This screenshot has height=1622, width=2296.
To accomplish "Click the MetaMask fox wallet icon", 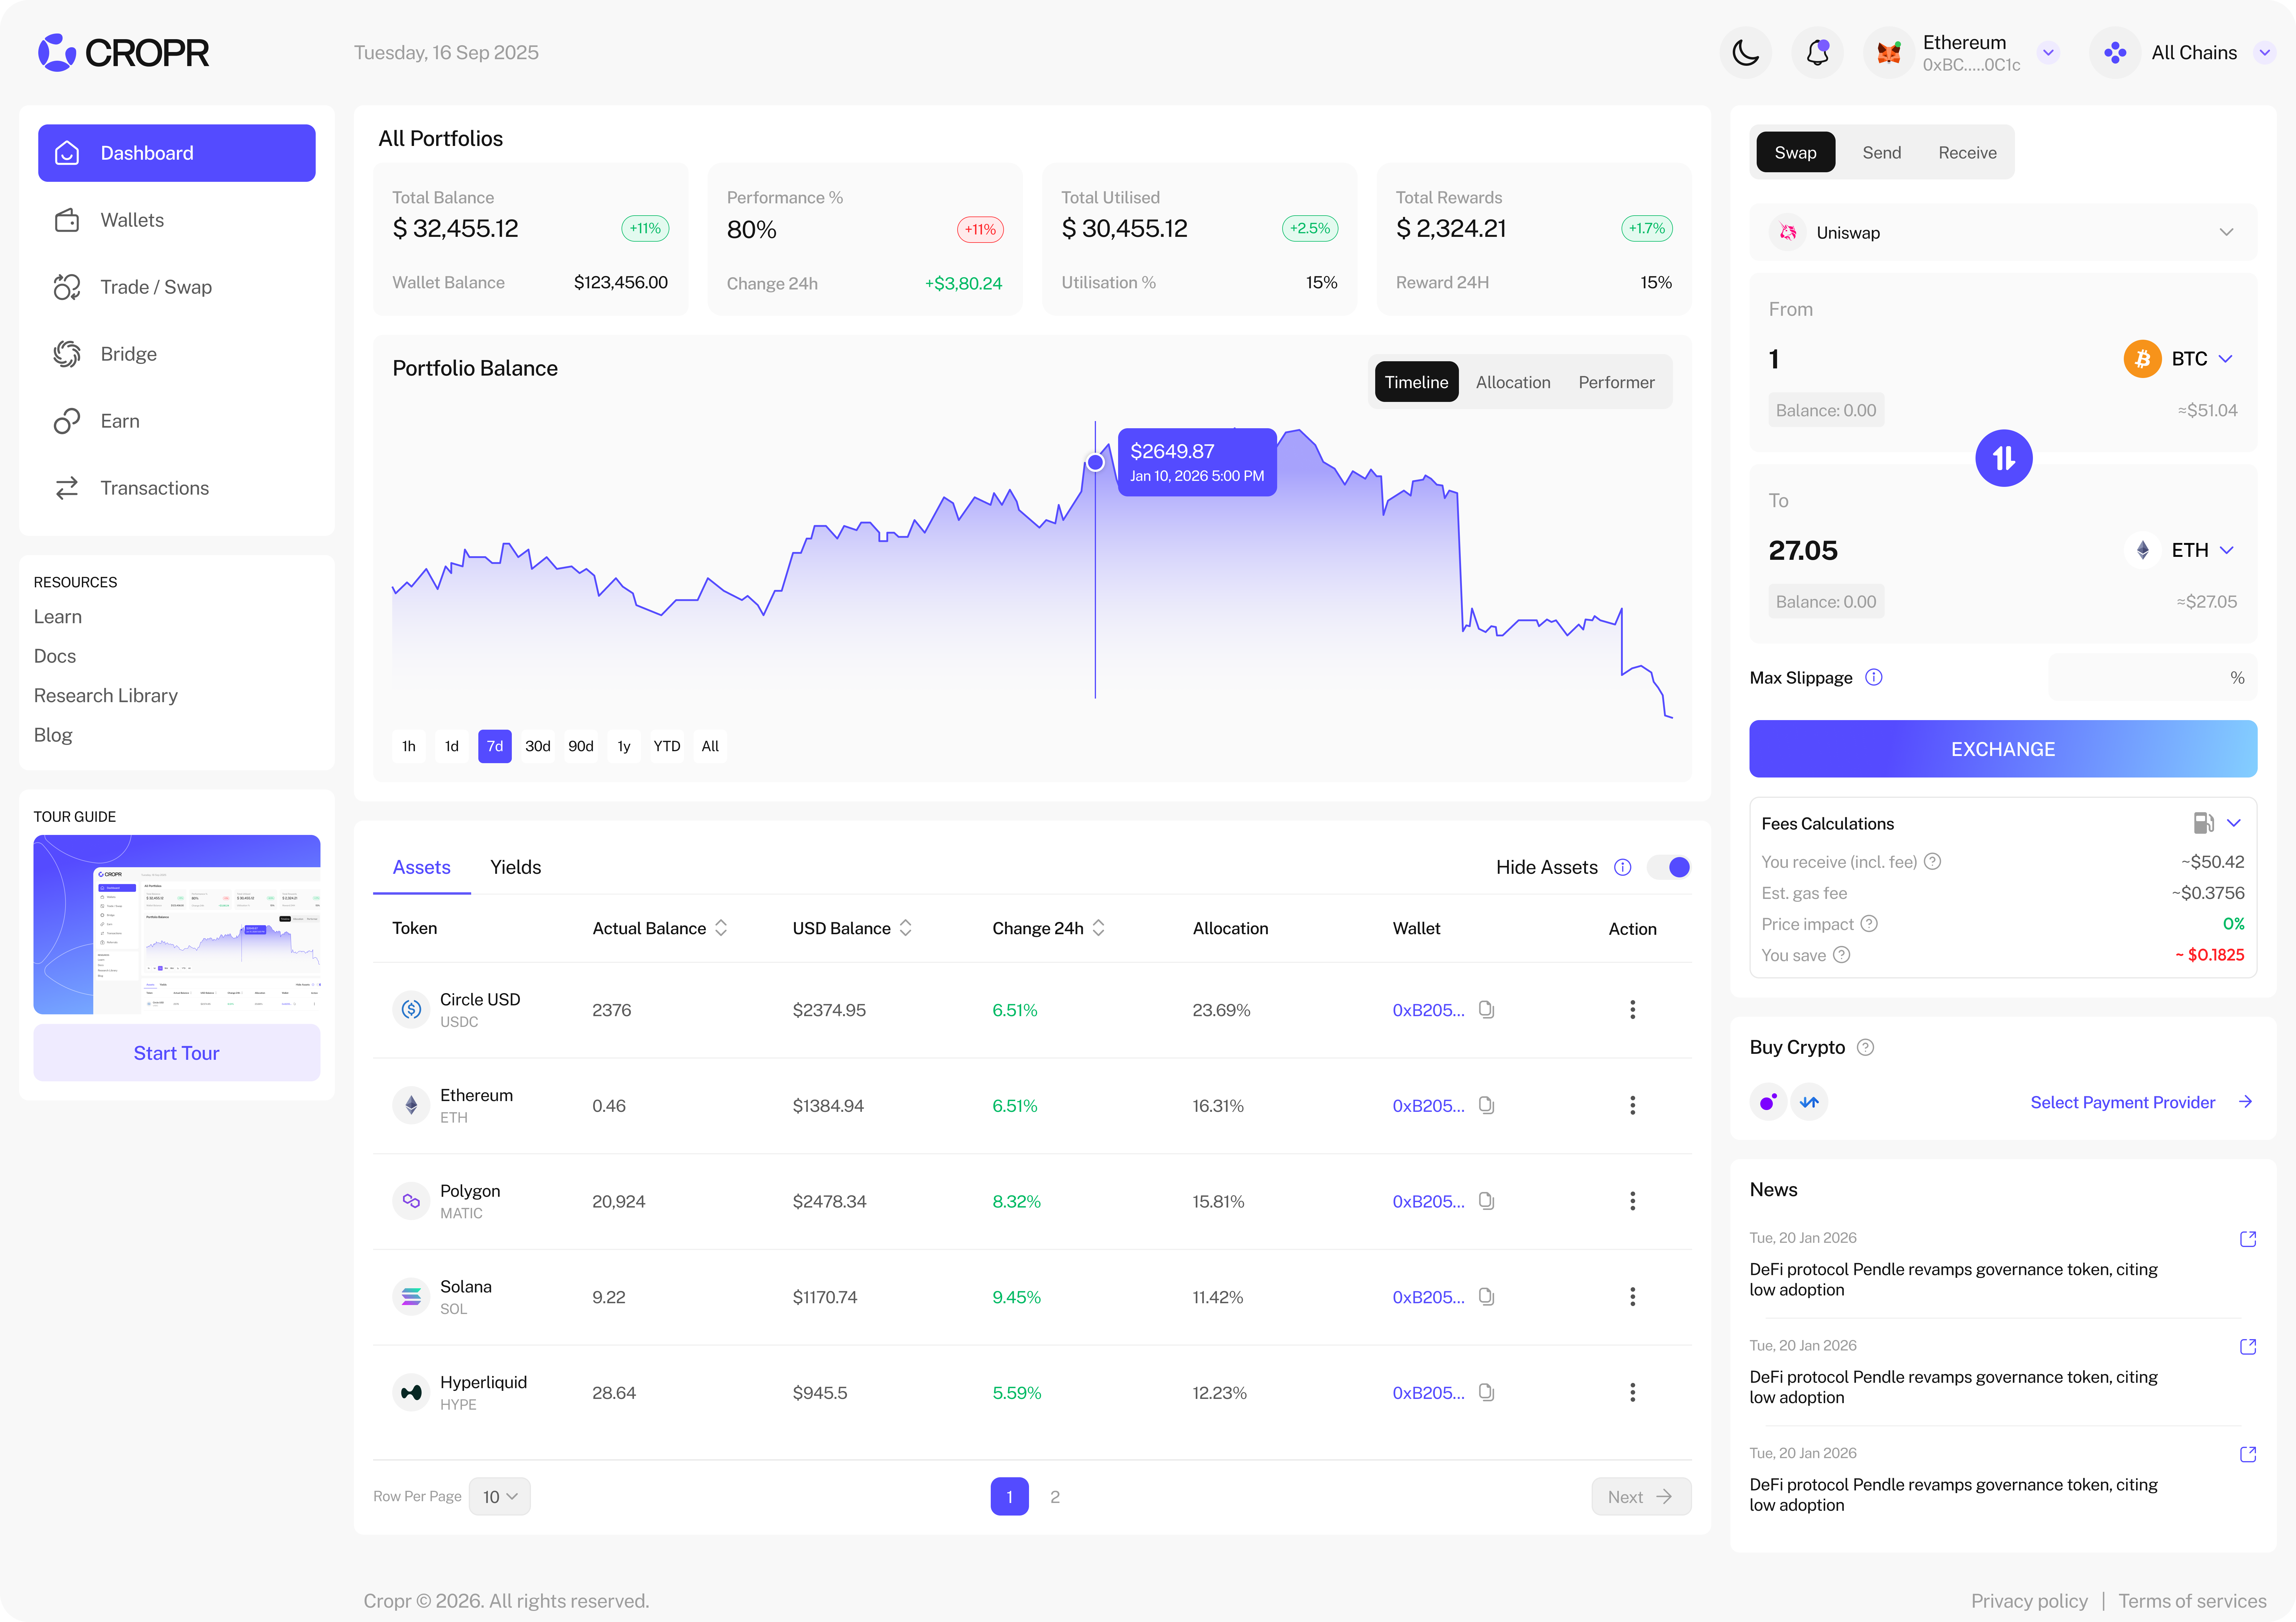I will 1889,53.
